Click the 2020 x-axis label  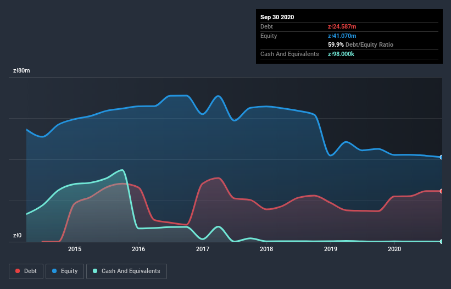(x=394, y=249)
